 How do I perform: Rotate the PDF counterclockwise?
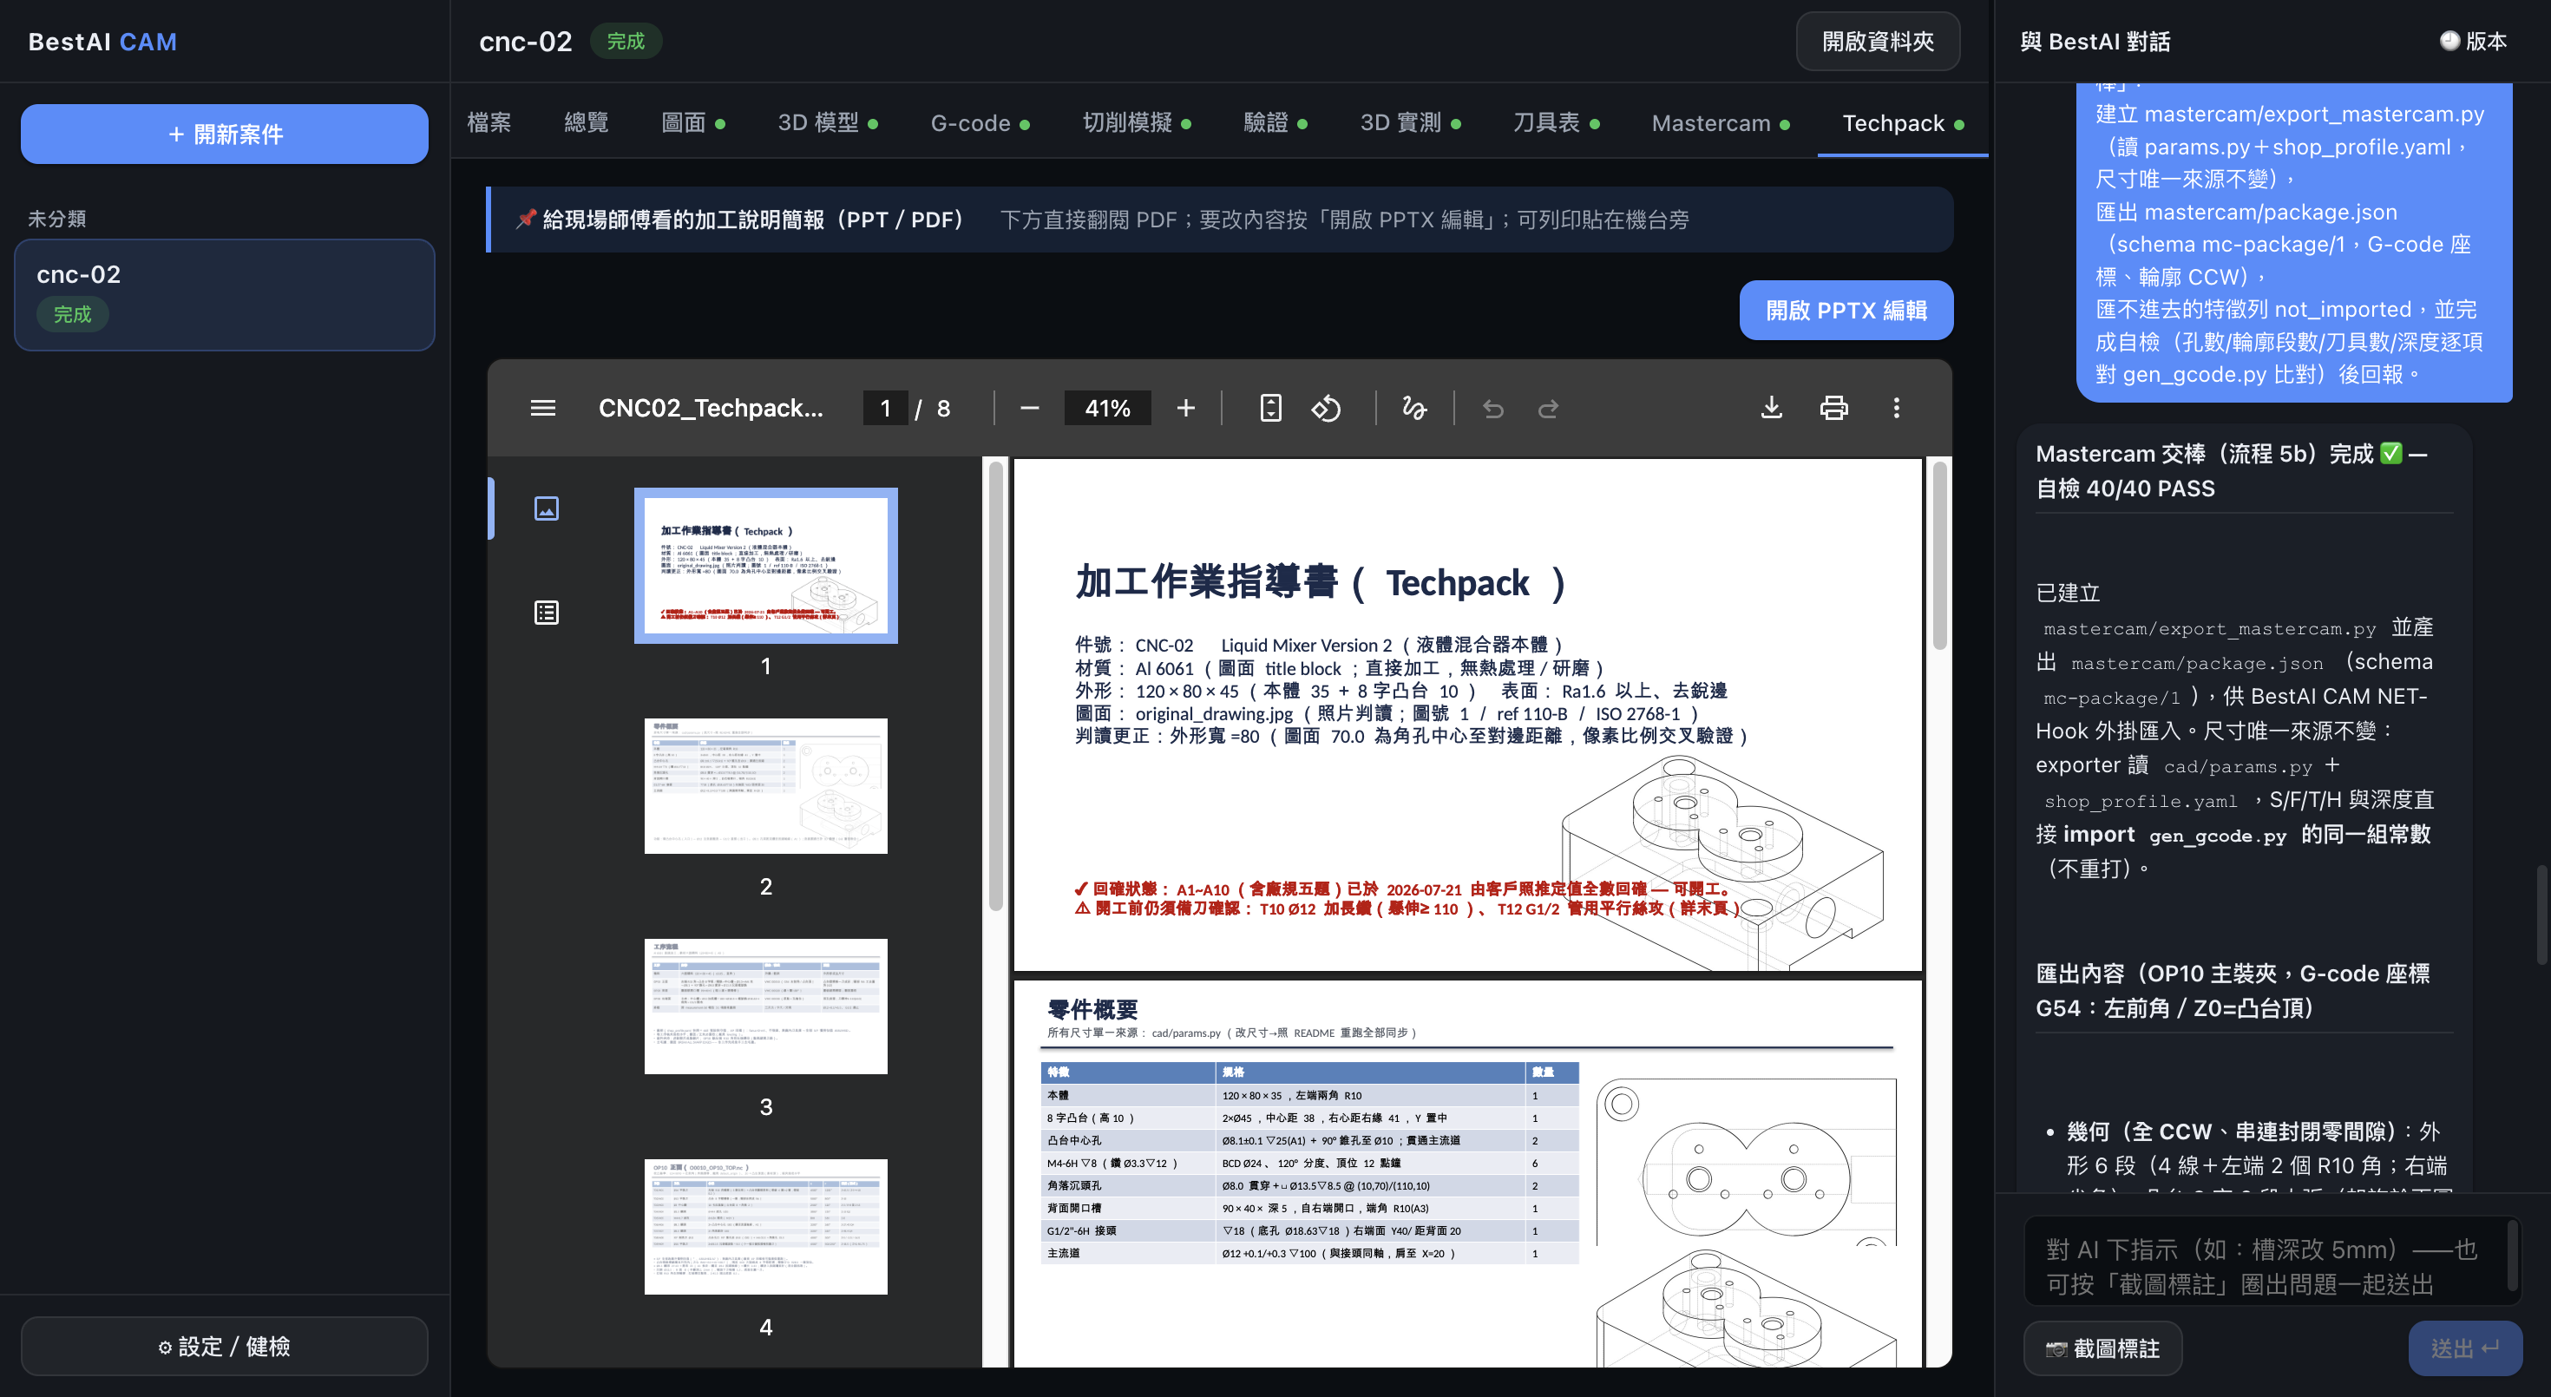[1326, 408]
